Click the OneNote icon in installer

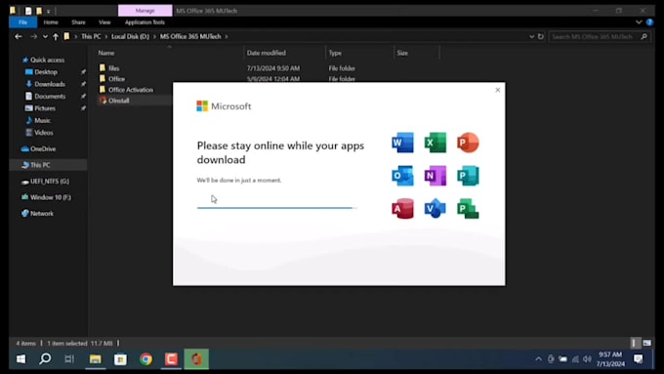pyautogui.click(x=436, y=176)
